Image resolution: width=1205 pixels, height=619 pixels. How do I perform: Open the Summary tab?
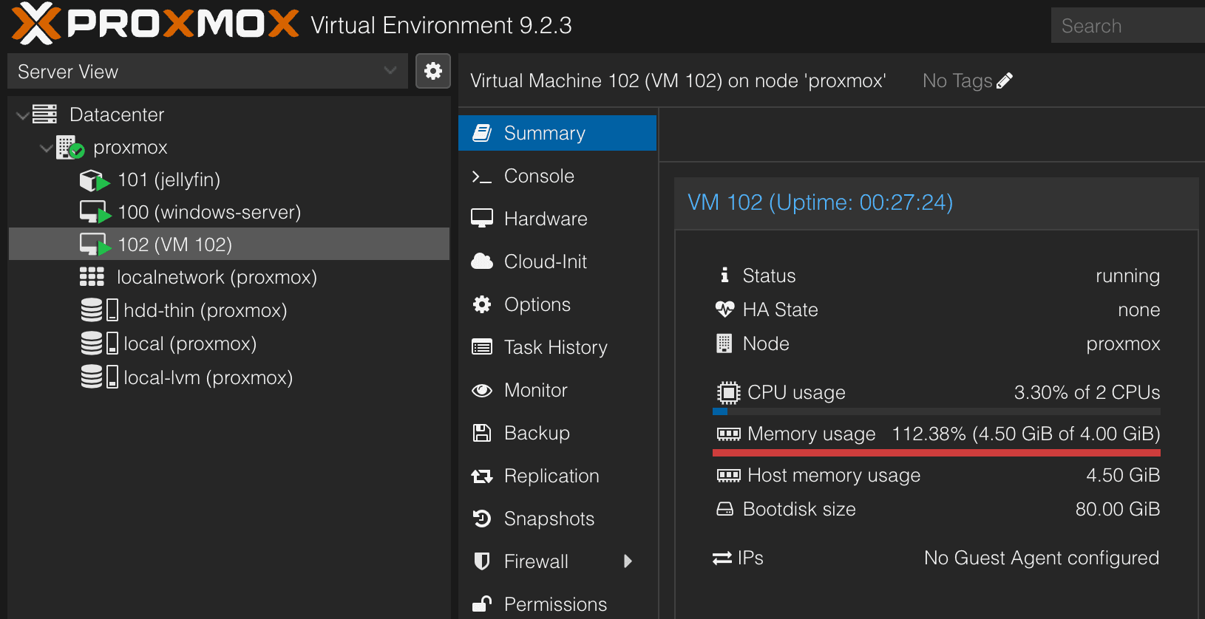(557, 133)
